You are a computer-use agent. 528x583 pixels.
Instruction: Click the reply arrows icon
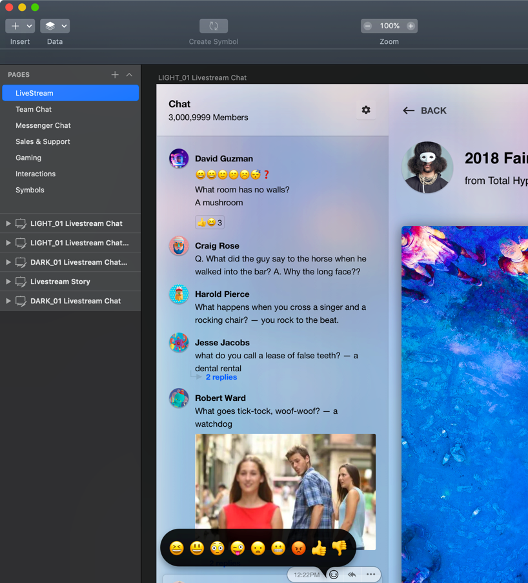point(352,575)
